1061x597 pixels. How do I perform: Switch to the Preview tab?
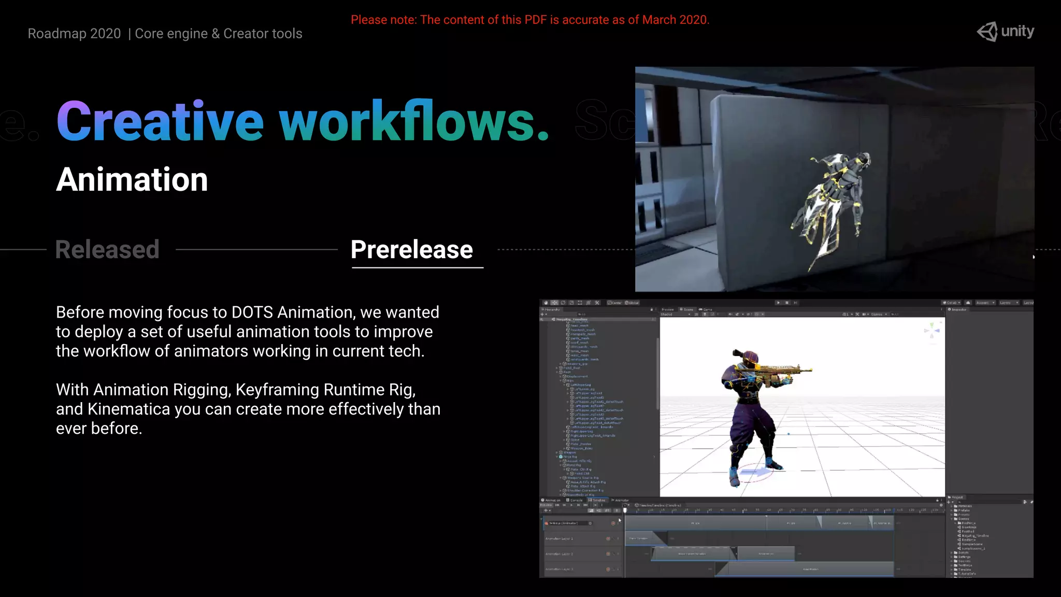pos(667,309)
